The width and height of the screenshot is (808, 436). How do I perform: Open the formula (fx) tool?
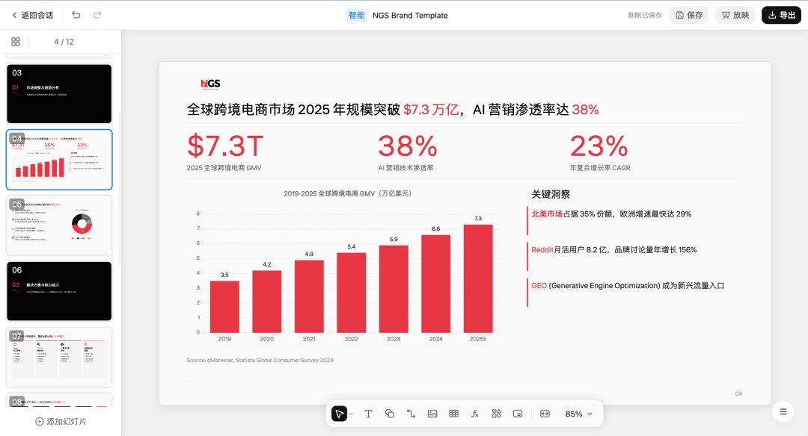click(475, 414)
